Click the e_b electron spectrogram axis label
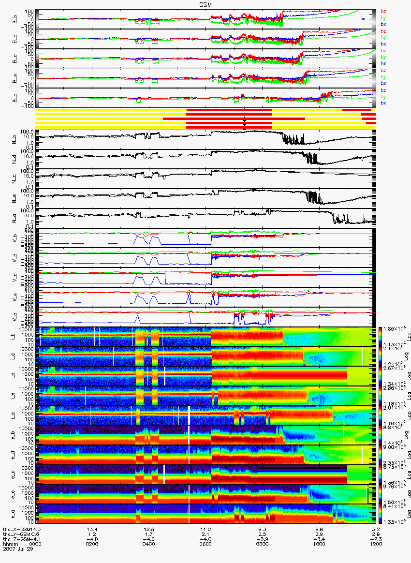 pos(14,435)
